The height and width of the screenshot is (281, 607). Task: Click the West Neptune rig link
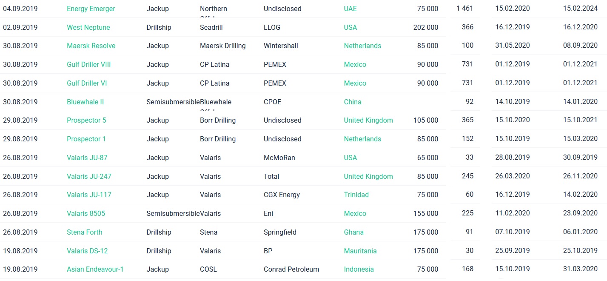click(88, 27)
